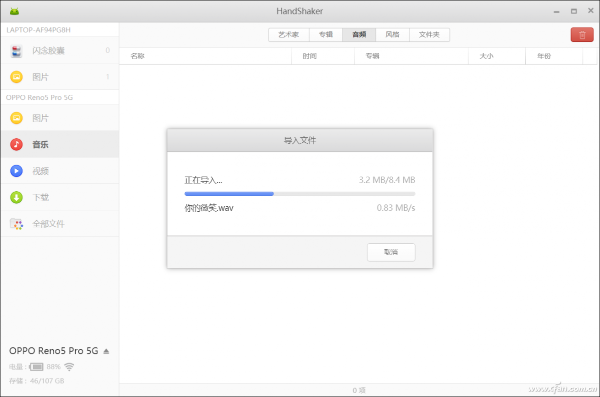Sort files by 大小 column header
Image resolution: width=600 pixels, height=397 pixels.
point(486,56)
